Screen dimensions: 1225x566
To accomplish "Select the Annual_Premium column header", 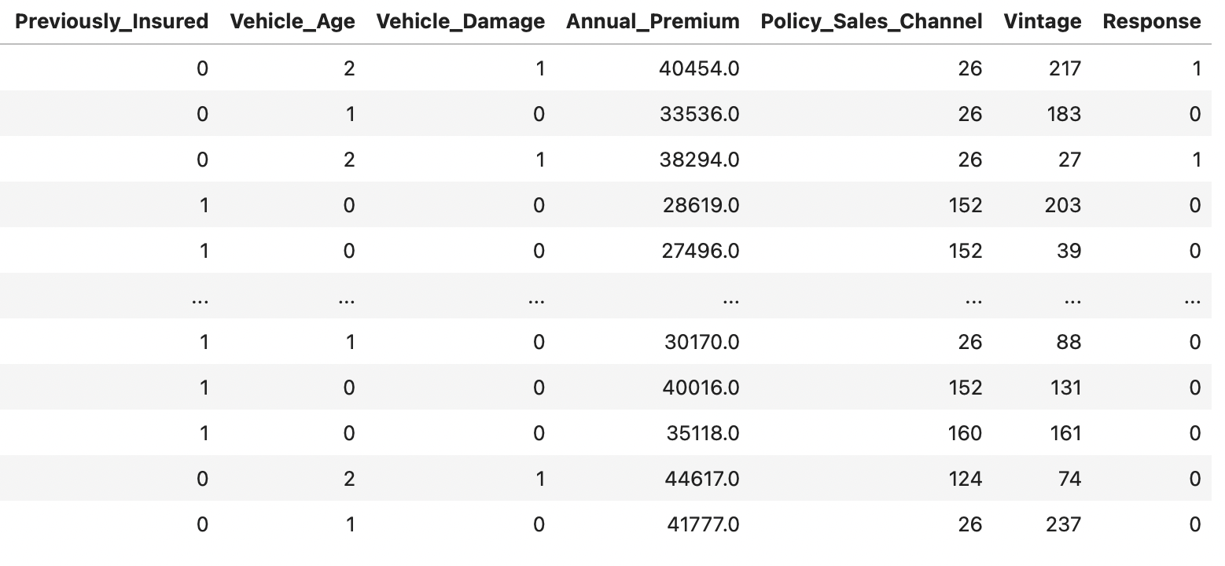I will click(x=653, y=22).
